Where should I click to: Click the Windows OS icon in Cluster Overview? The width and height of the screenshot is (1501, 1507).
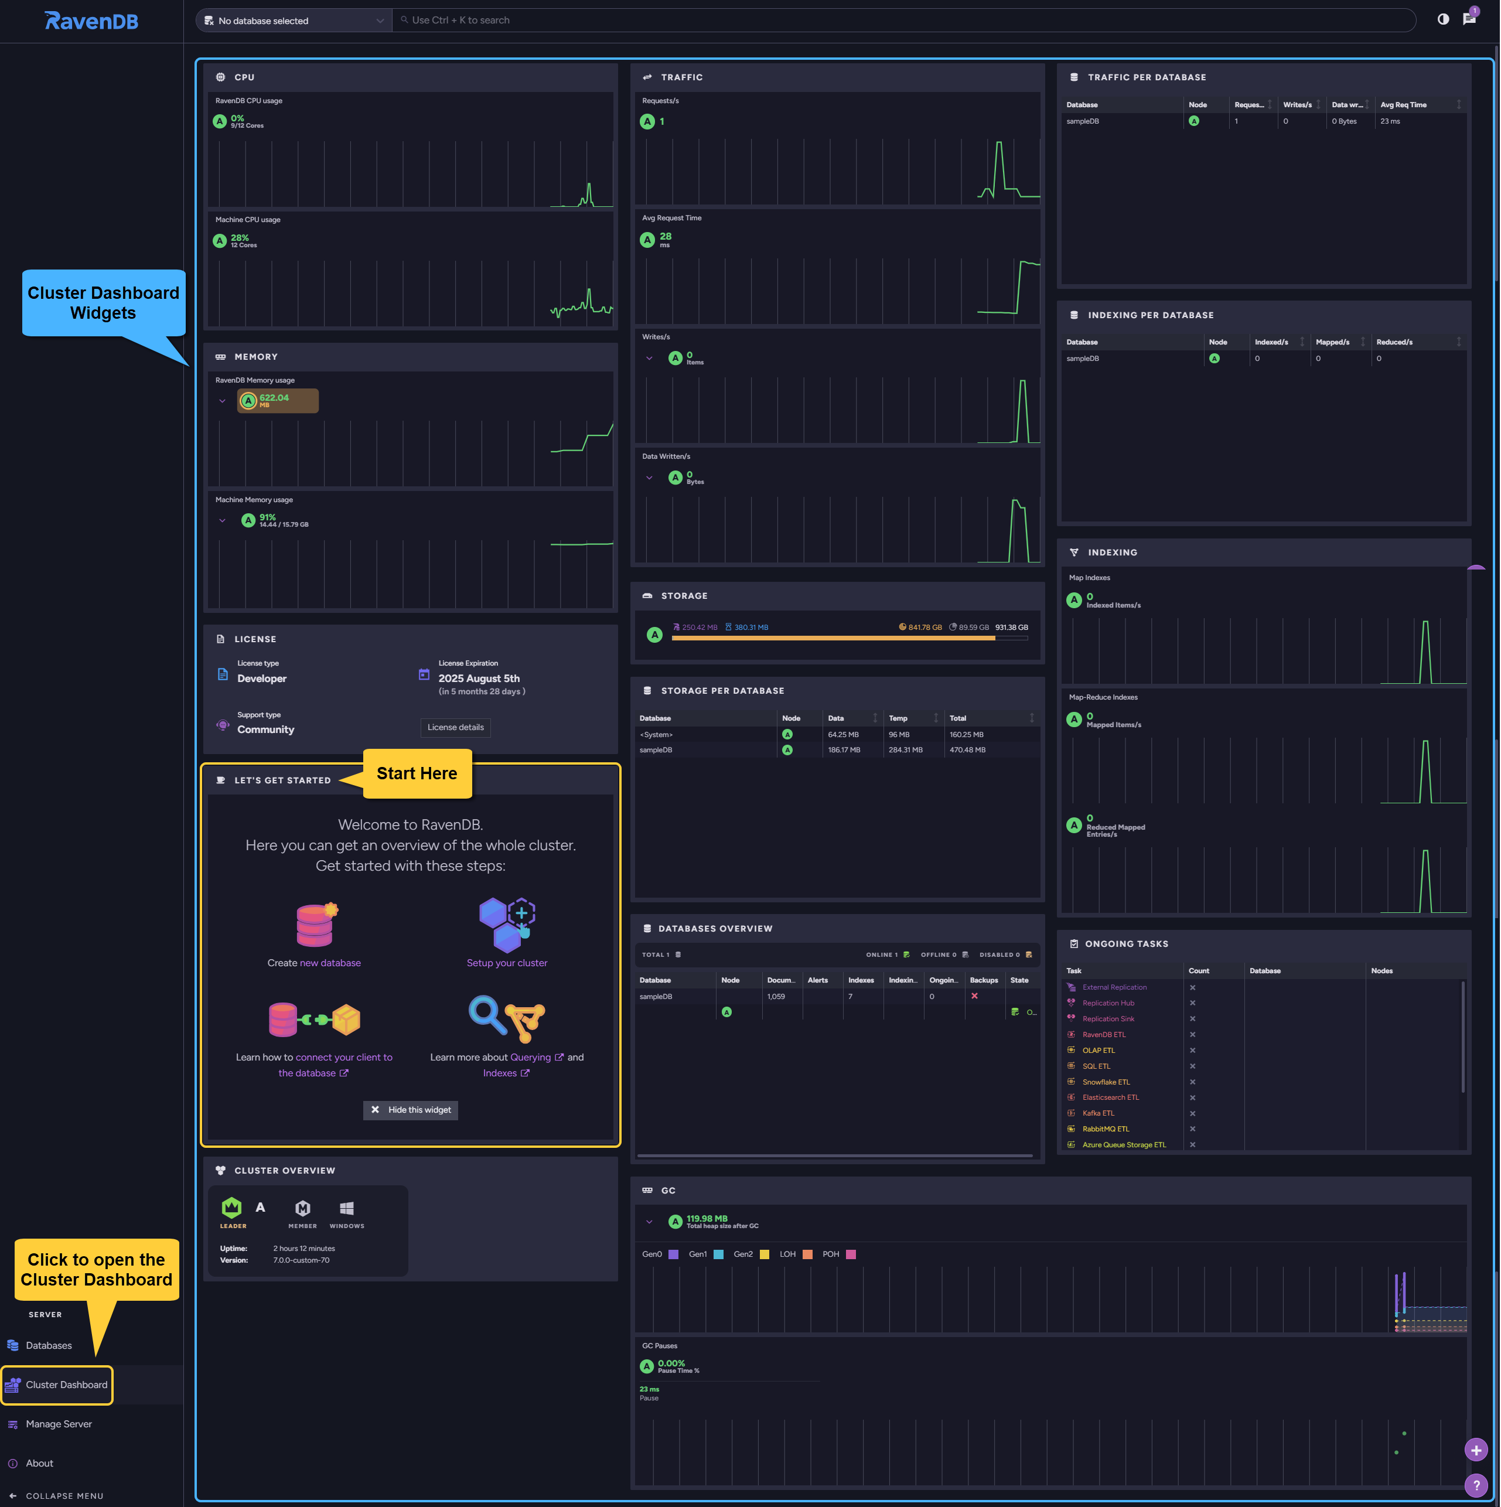point(347,1208)
